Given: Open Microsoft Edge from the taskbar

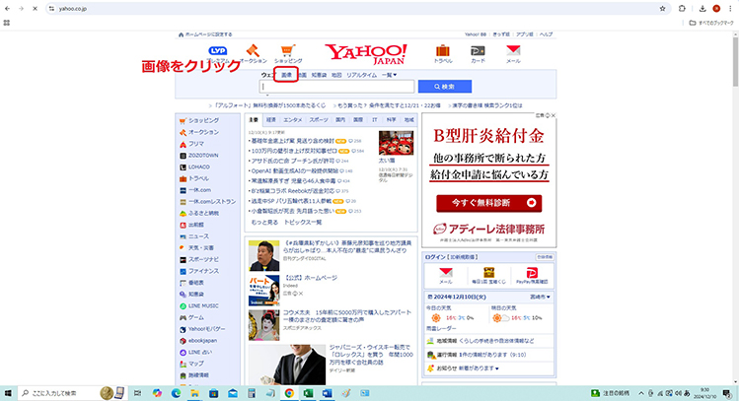Looking at the screenshot, I should (x=176, y=393).
